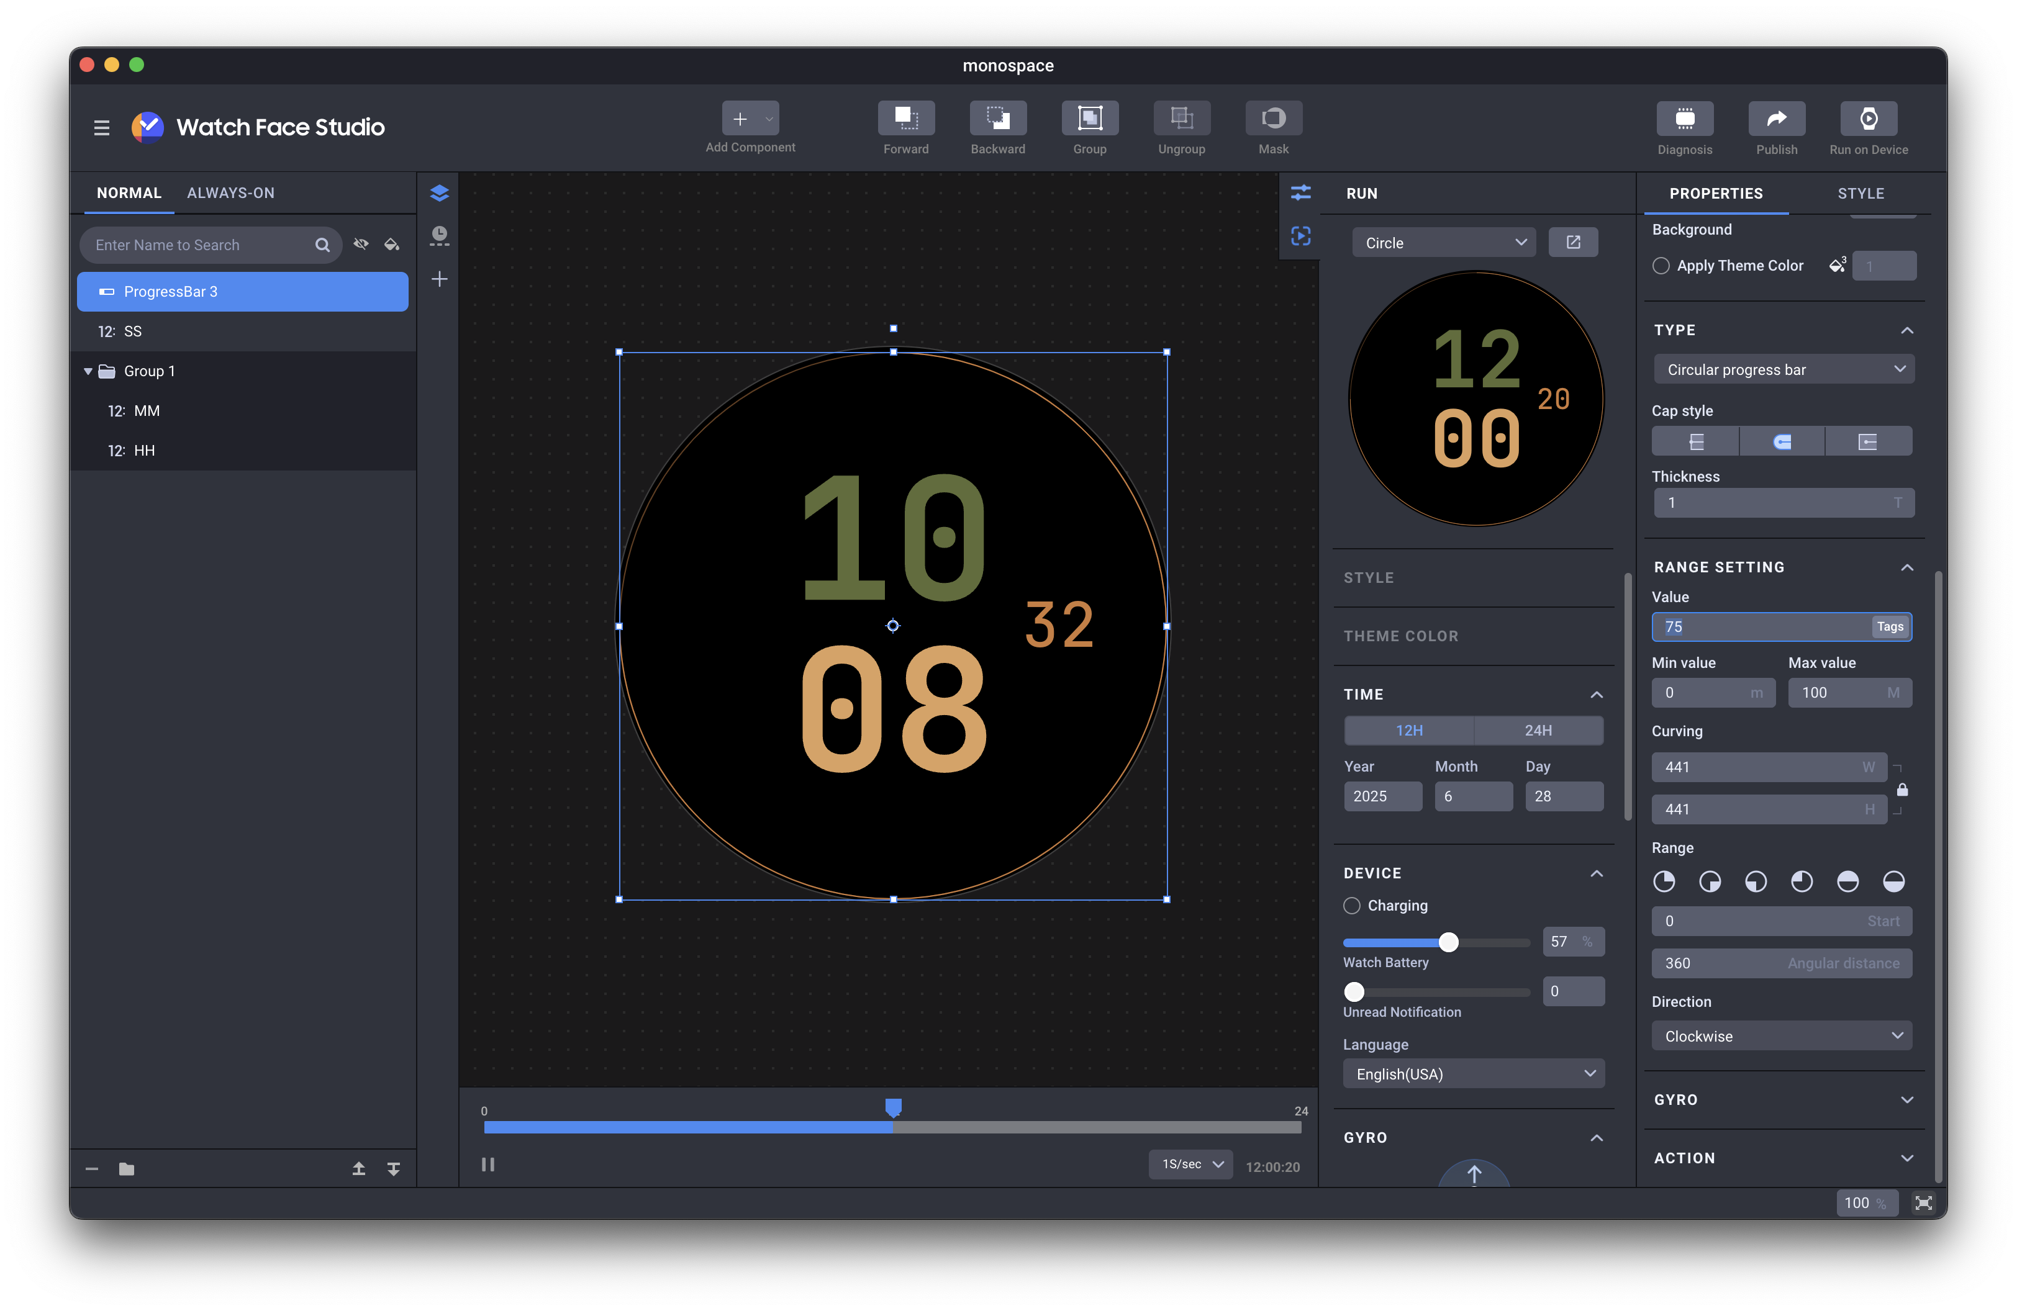Open the Diagnosis tool
This screenshot has width=2017, height=1311.
tap(1684, 119)
